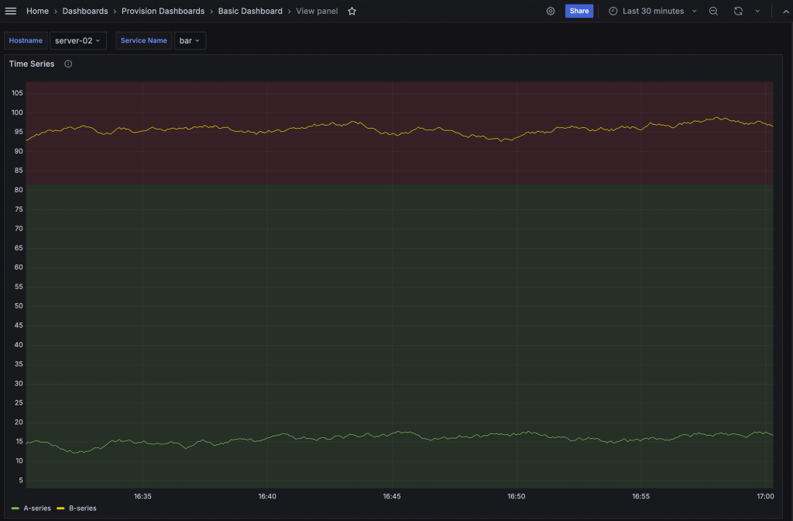Open the Hostname server-02 dropdown
Viewport: 793px width, 521px height.
click(x=78, y=40)
